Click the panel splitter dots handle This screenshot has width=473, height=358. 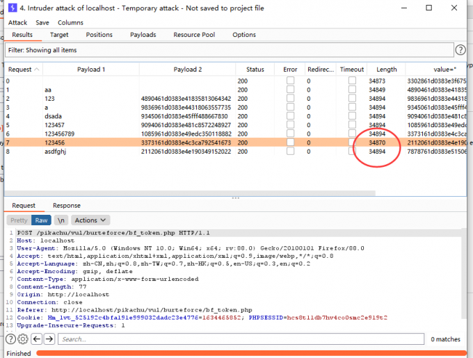coord(236,198)
